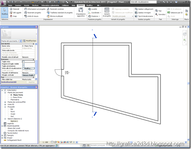
Task: Toggle the Taglia vista checkbox
Action: point(23,62)
